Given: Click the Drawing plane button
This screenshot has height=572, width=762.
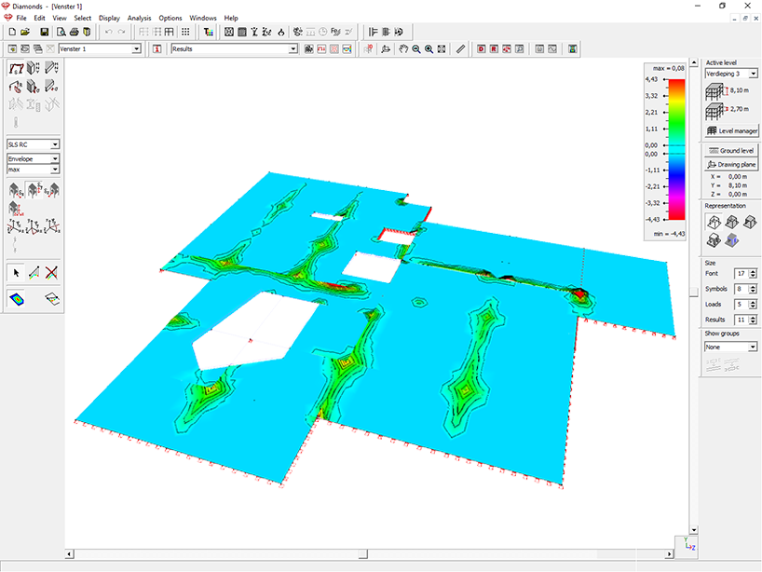Looking at the screenshot, I should point(732,165).
